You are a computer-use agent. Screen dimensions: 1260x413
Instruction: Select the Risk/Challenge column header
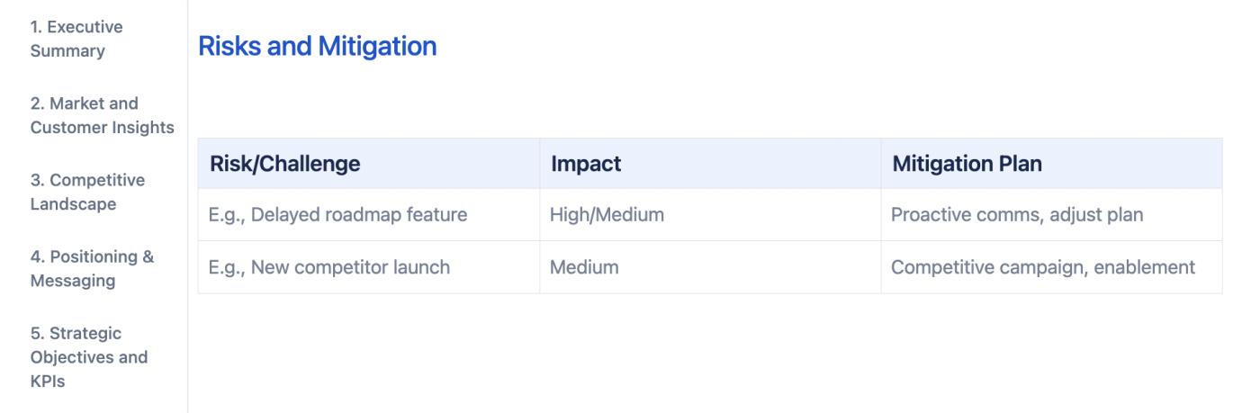(x=284, y=165)
